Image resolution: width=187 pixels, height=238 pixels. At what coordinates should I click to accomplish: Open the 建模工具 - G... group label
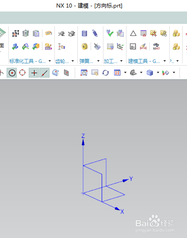coord(144,61)
